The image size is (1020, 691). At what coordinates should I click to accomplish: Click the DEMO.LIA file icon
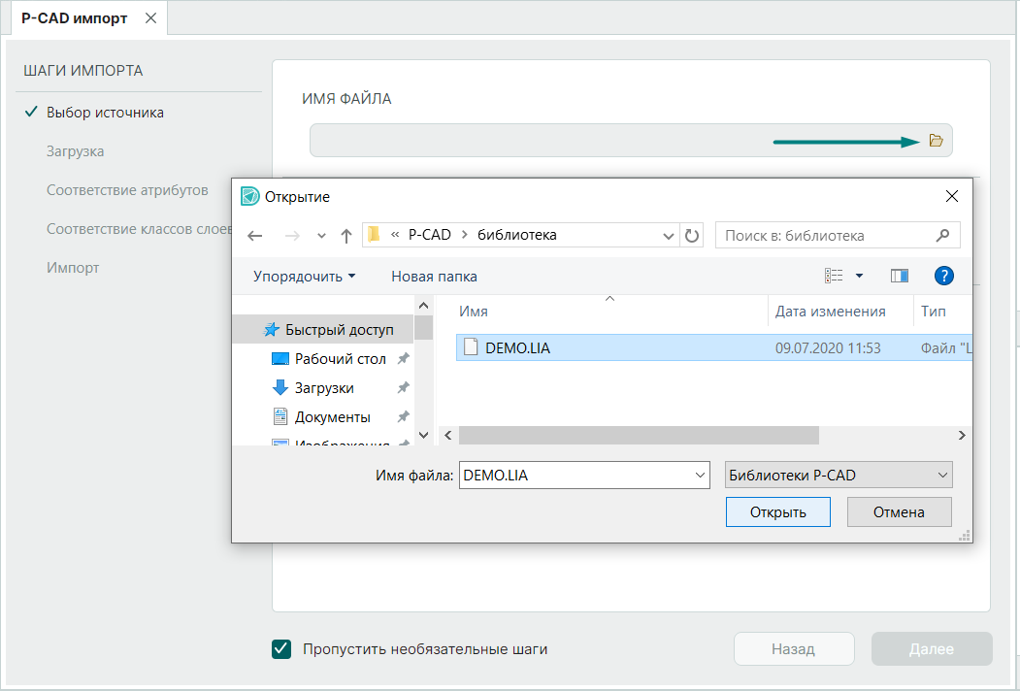[x=471, y=347]
